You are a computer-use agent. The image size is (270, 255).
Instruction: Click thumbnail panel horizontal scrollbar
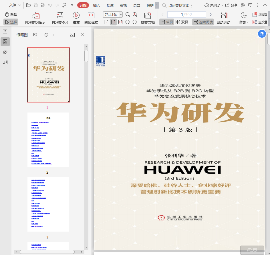coord(47,252)
